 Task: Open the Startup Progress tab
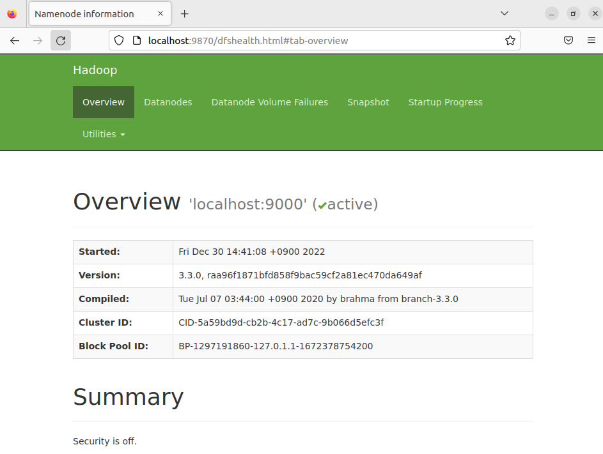coord(445,102)
